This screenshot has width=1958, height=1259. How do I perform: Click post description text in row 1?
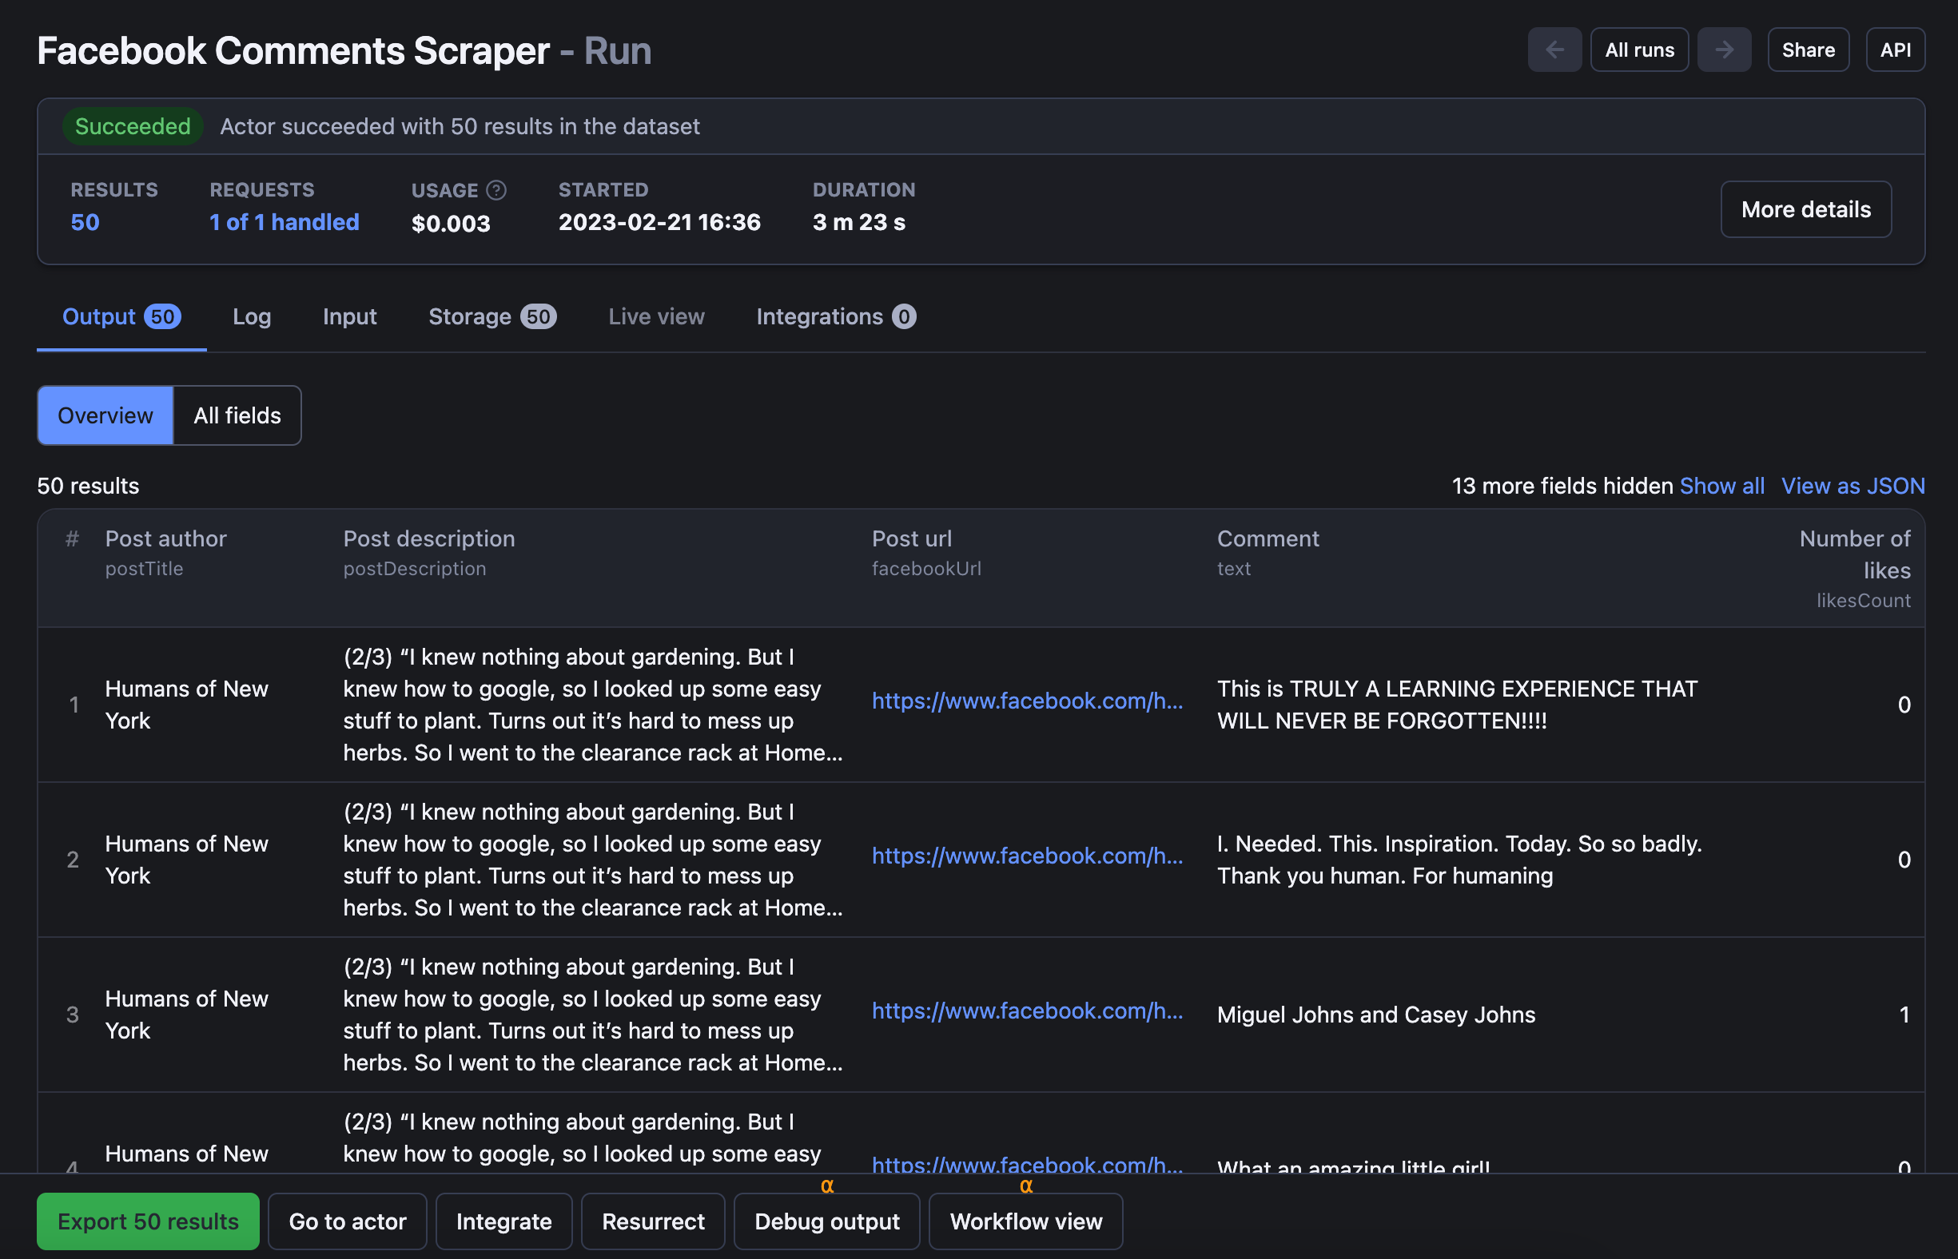pyautogui.click(x=592, y=705)
